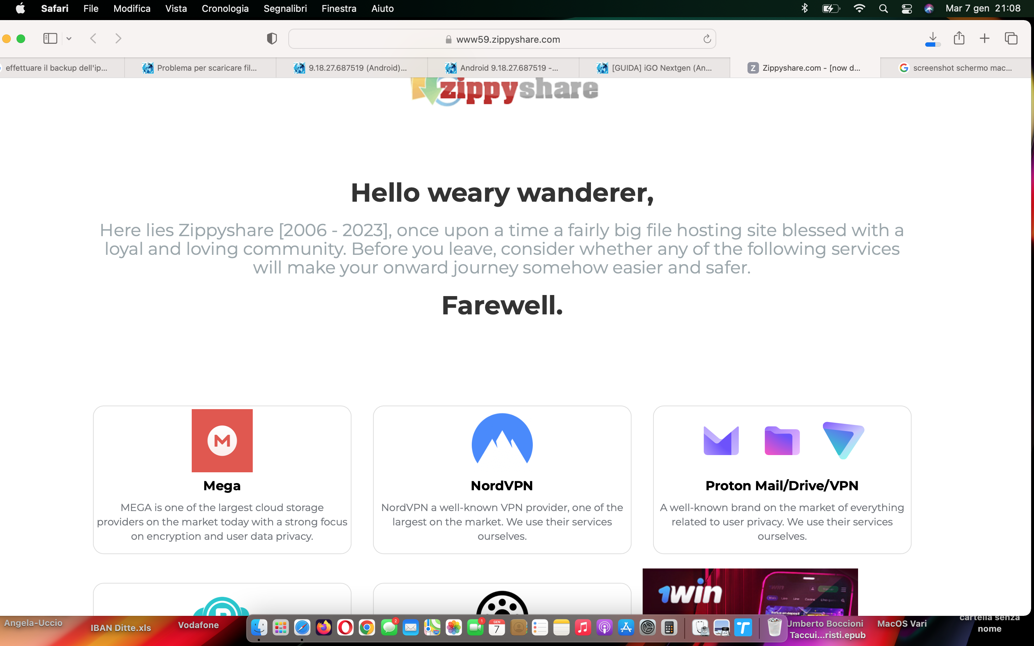The height and width of the screenshot is (646, 1034).
Task: Open the Trash in the Dock
Action: (774, 628)
